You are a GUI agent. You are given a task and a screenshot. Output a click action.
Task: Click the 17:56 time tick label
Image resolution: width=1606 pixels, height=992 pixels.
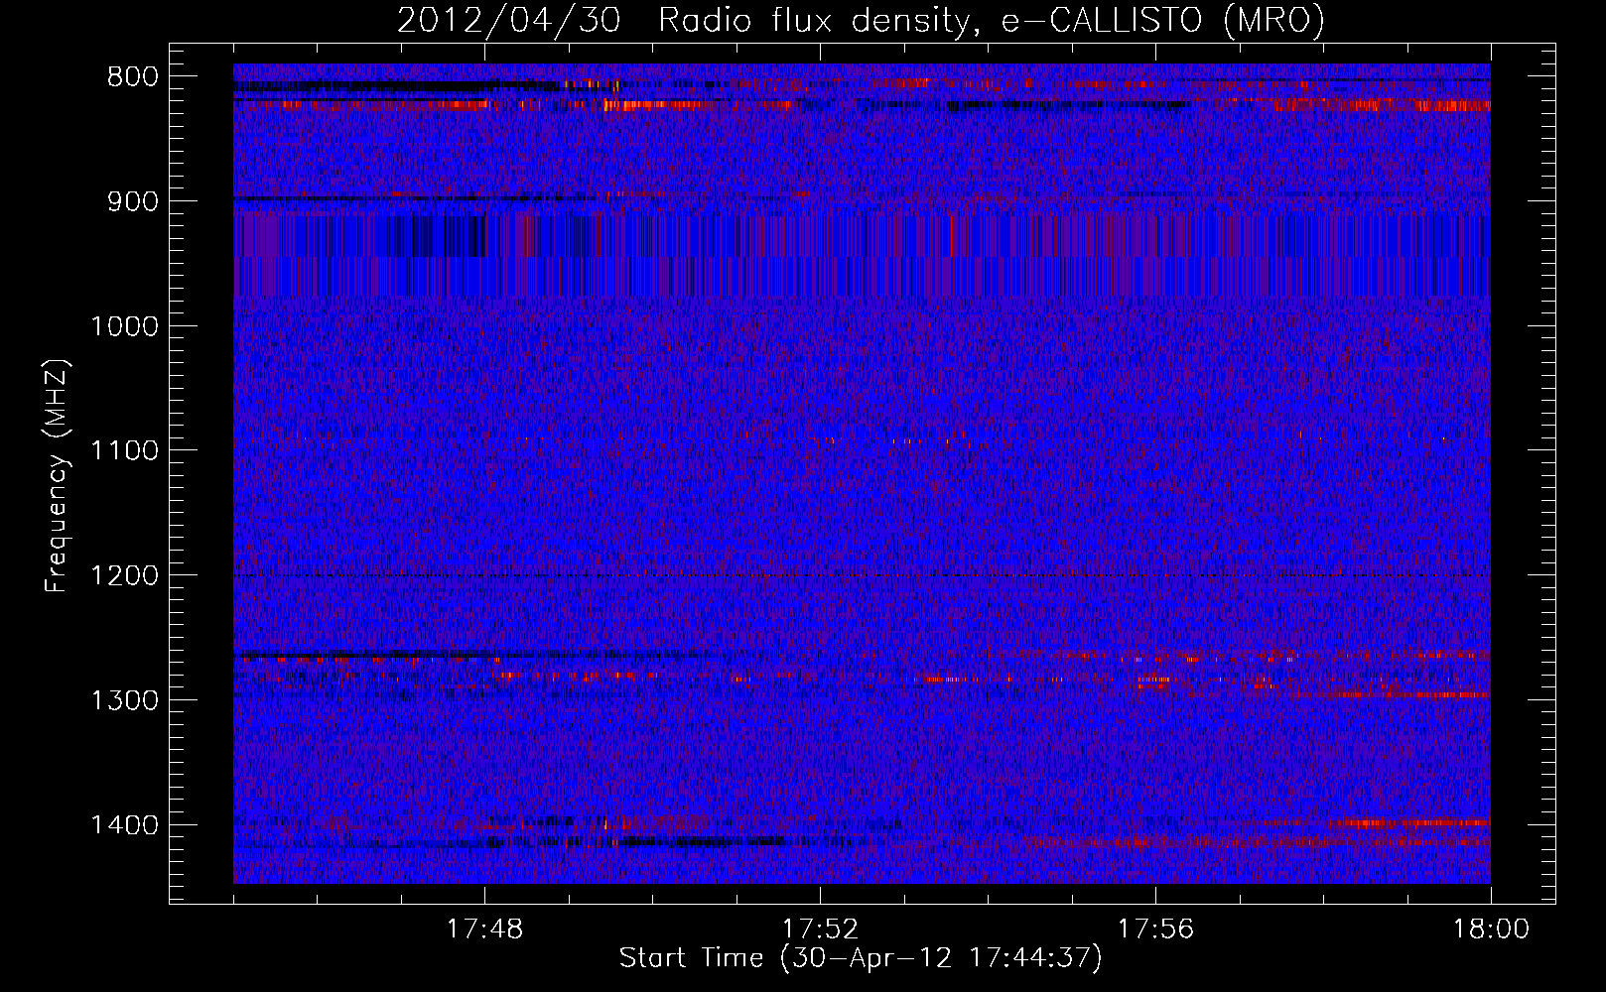1155,930
